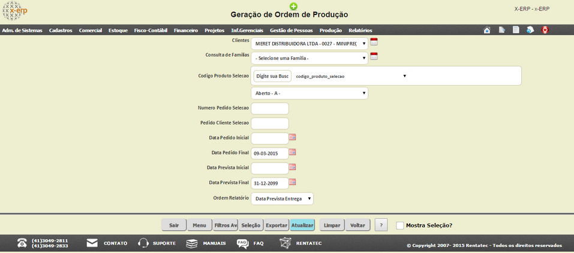Image resolution: width=574 pixels, height=253 pixels.
Task: Click the document with blue arrow icon
Action: coord(501,30)
